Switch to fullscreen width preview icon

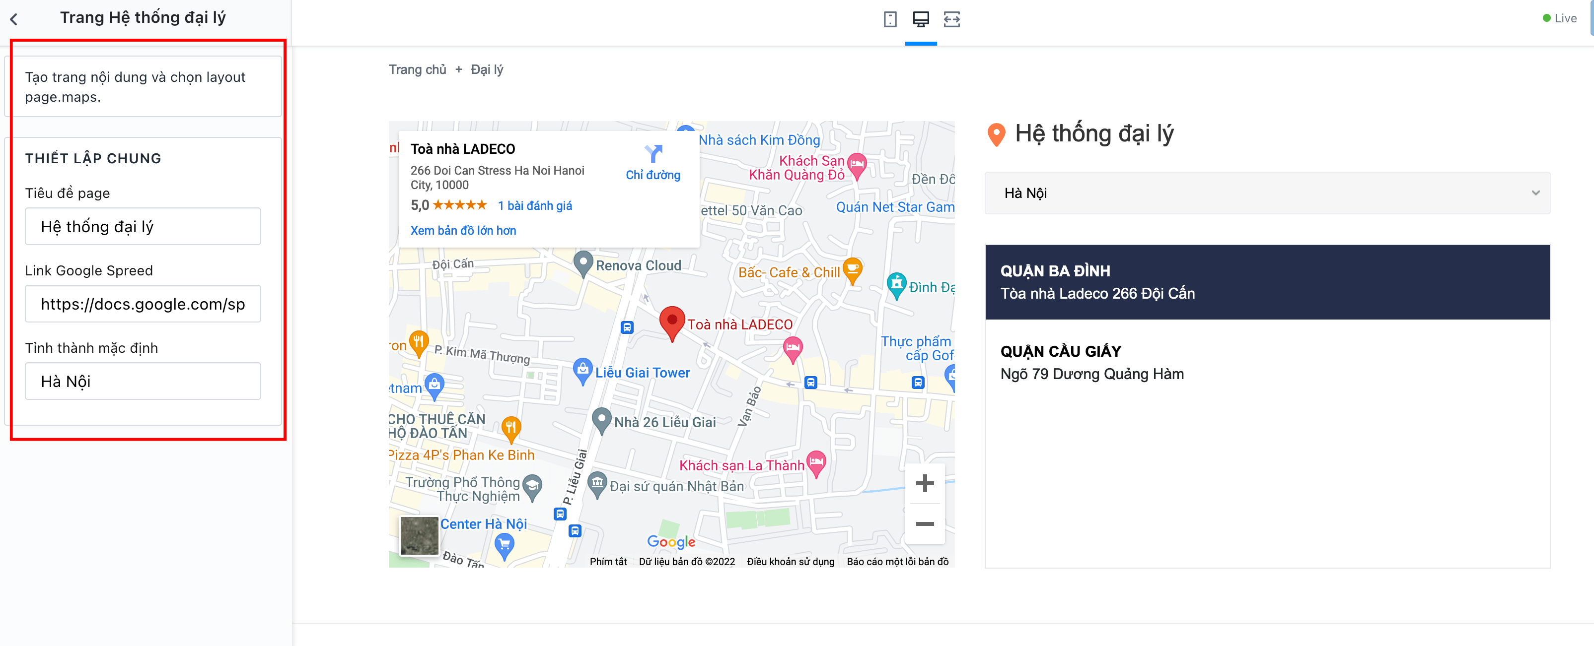pyautogui.click(x=952, y=19)
